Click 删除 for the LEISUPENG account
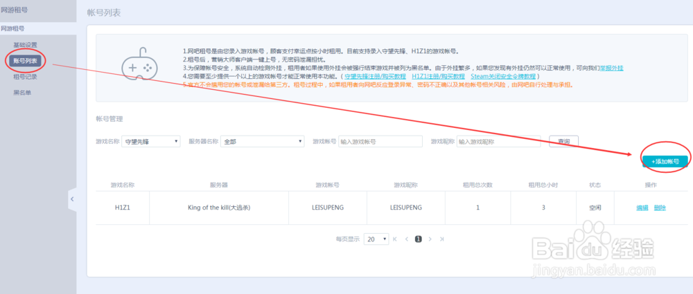This screenshot has height=294, width=693. 660,208
